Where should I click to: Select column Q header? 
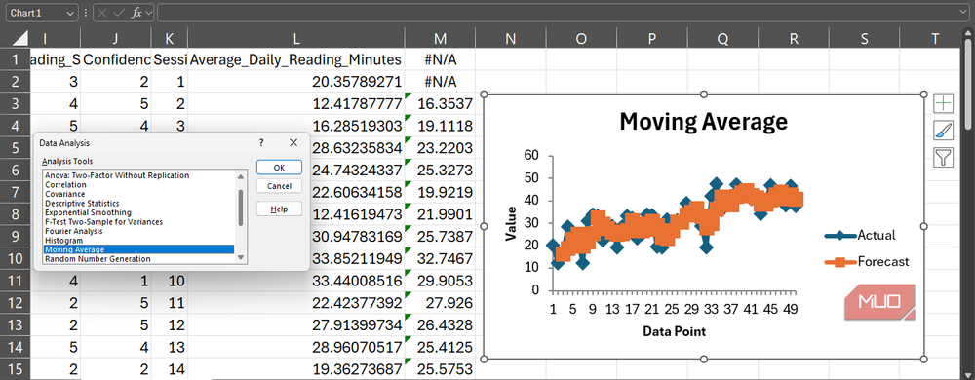(x=722, y=39)
